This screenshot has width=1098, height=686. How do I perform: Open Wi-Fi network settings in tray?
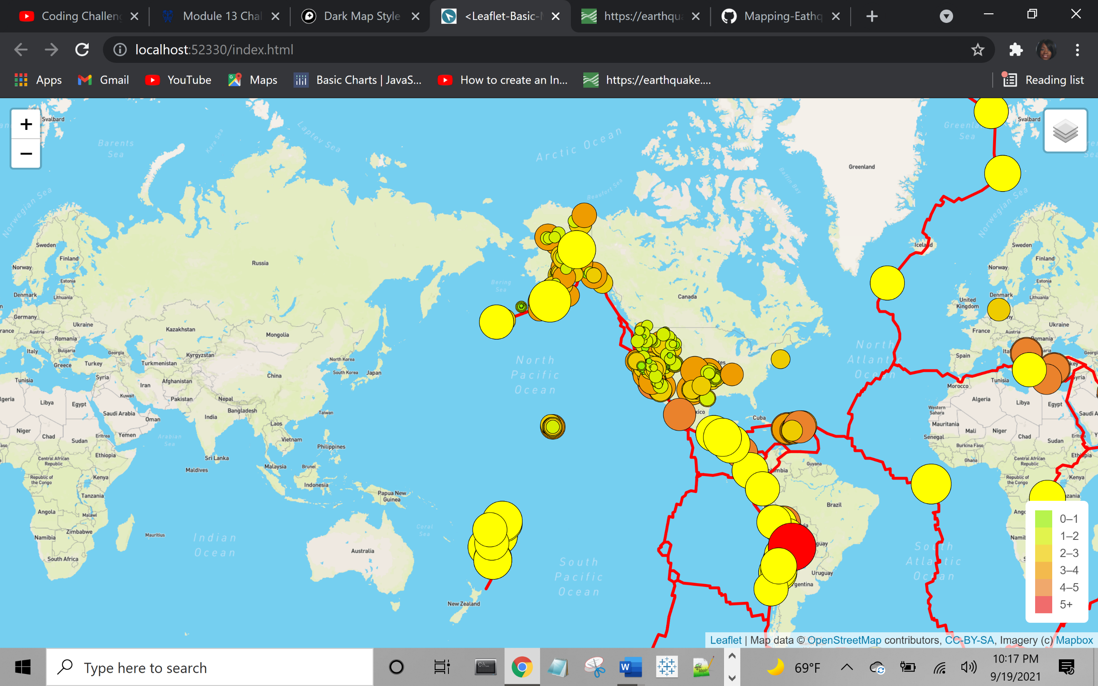pyautogui.click(x=939, y=667)
